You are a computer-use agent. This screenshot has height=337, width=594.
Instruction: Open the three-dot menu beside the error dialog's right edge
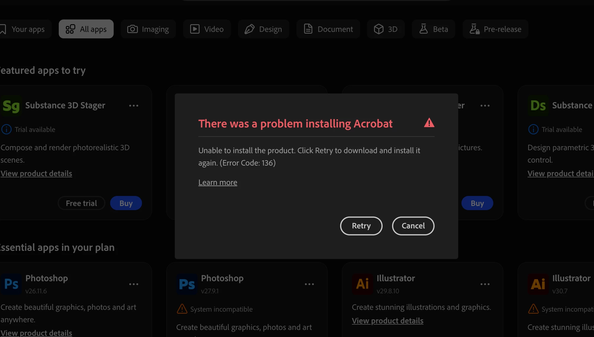tap(485, 106)
